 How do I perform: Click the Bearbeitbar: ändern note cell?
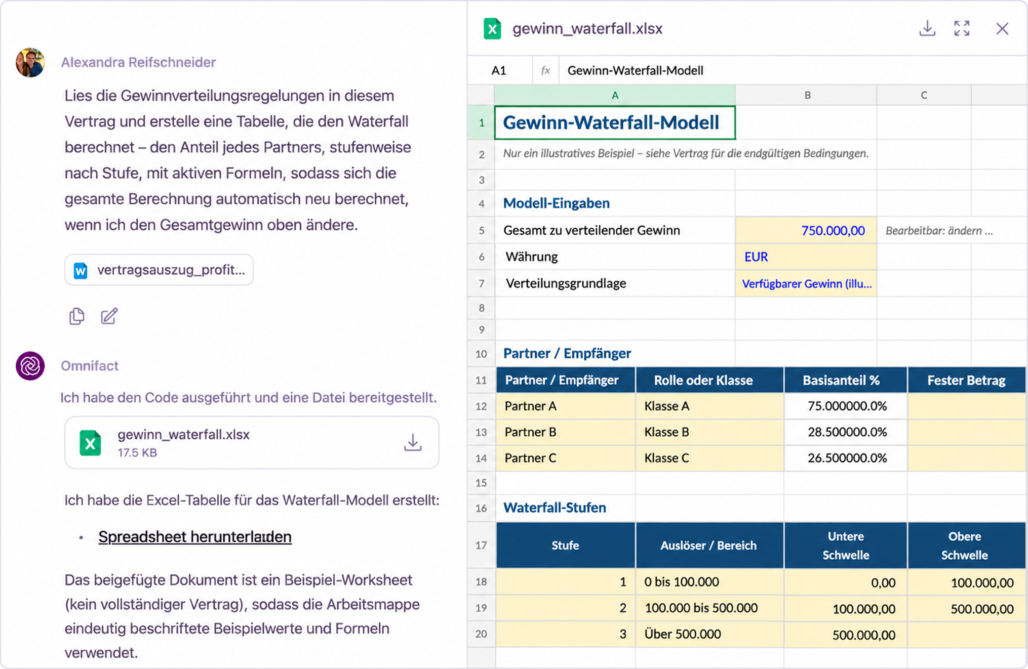939,231
